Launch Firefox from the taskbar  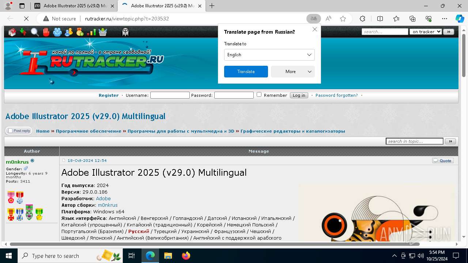click(x=186, y=256)
